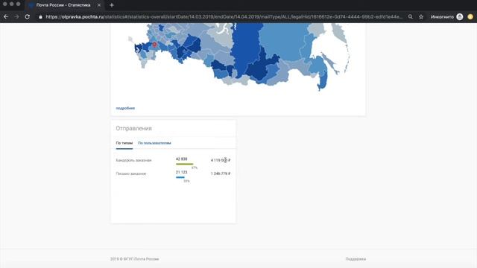Viewport: 477px width, 268px height.
Task: Click the 1 246 776 ₽ amount
Action: (x=221, y=173)
